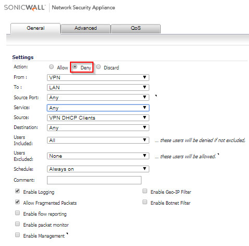Switch to the Advanced tab
Image resolution: width=249 pixels, height=246 pixels.
tap(86, 28)
